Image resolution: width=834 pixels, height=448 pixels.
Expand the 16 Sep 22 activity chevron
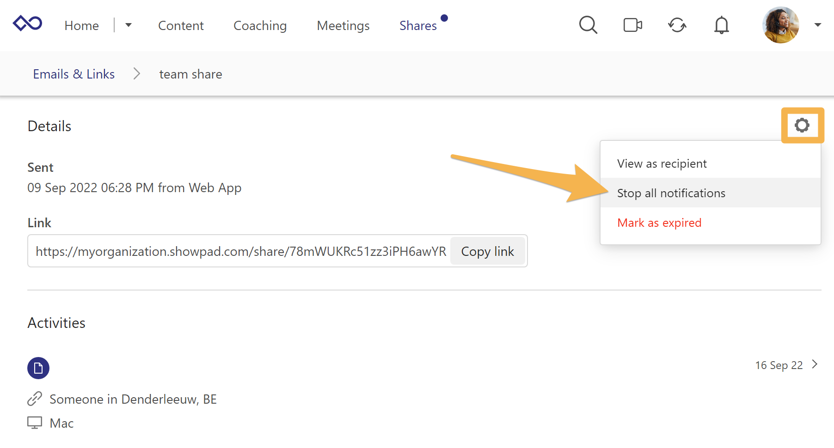815,364
